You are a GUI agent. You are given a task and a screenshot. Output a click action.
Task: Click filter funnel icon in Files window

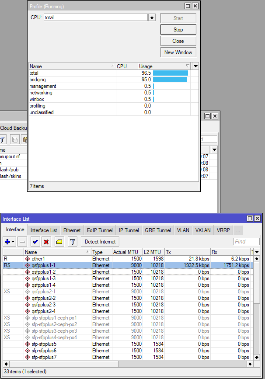tap(2, 139)
